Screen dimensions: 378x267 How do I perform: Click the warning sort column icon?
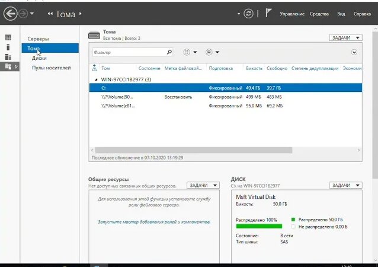[x=94, y=68]
